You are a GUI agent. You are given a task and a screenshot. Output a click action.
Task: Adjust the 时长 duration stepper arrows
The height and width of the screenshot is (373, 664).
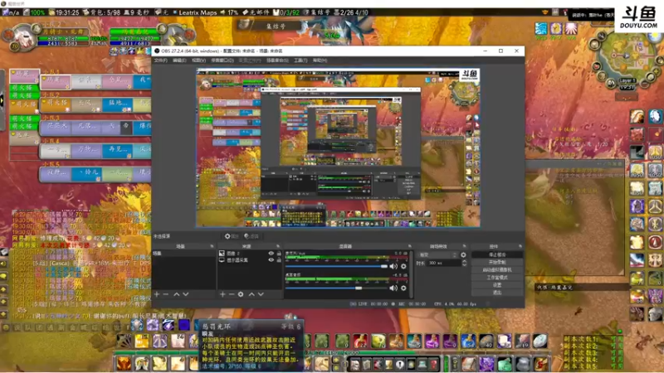464,263
